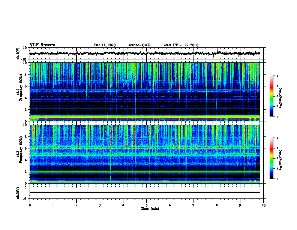This screenshot has height=230, width=297.
Task: Click the date text "Dec. 11, 2020"
Action: (x=105, y=45)
